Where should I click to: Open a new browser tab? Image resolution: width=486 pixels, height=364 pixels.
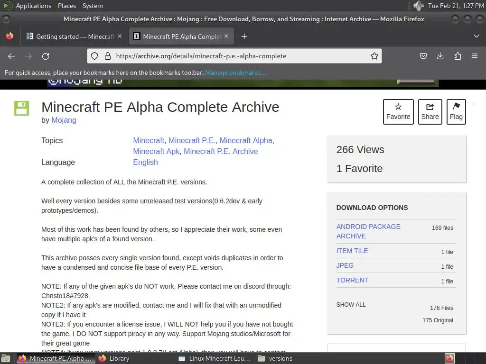[x=244, y=36]
